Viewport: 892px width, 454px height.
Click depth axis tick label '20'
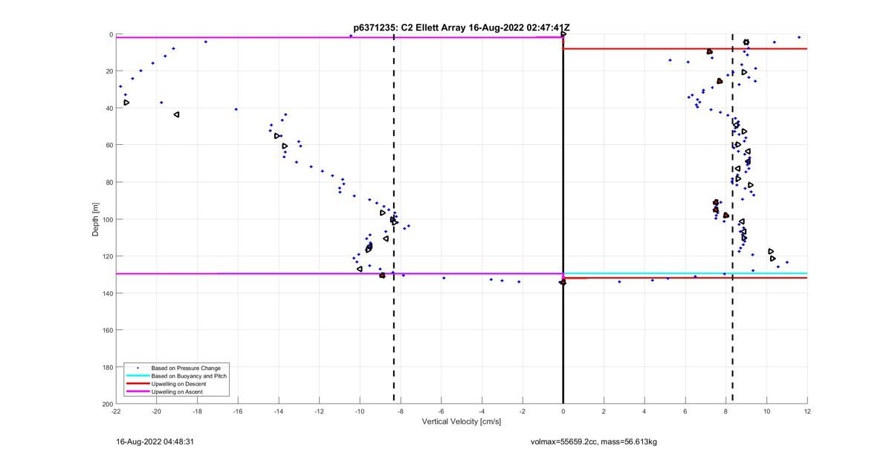coord(109,71)
